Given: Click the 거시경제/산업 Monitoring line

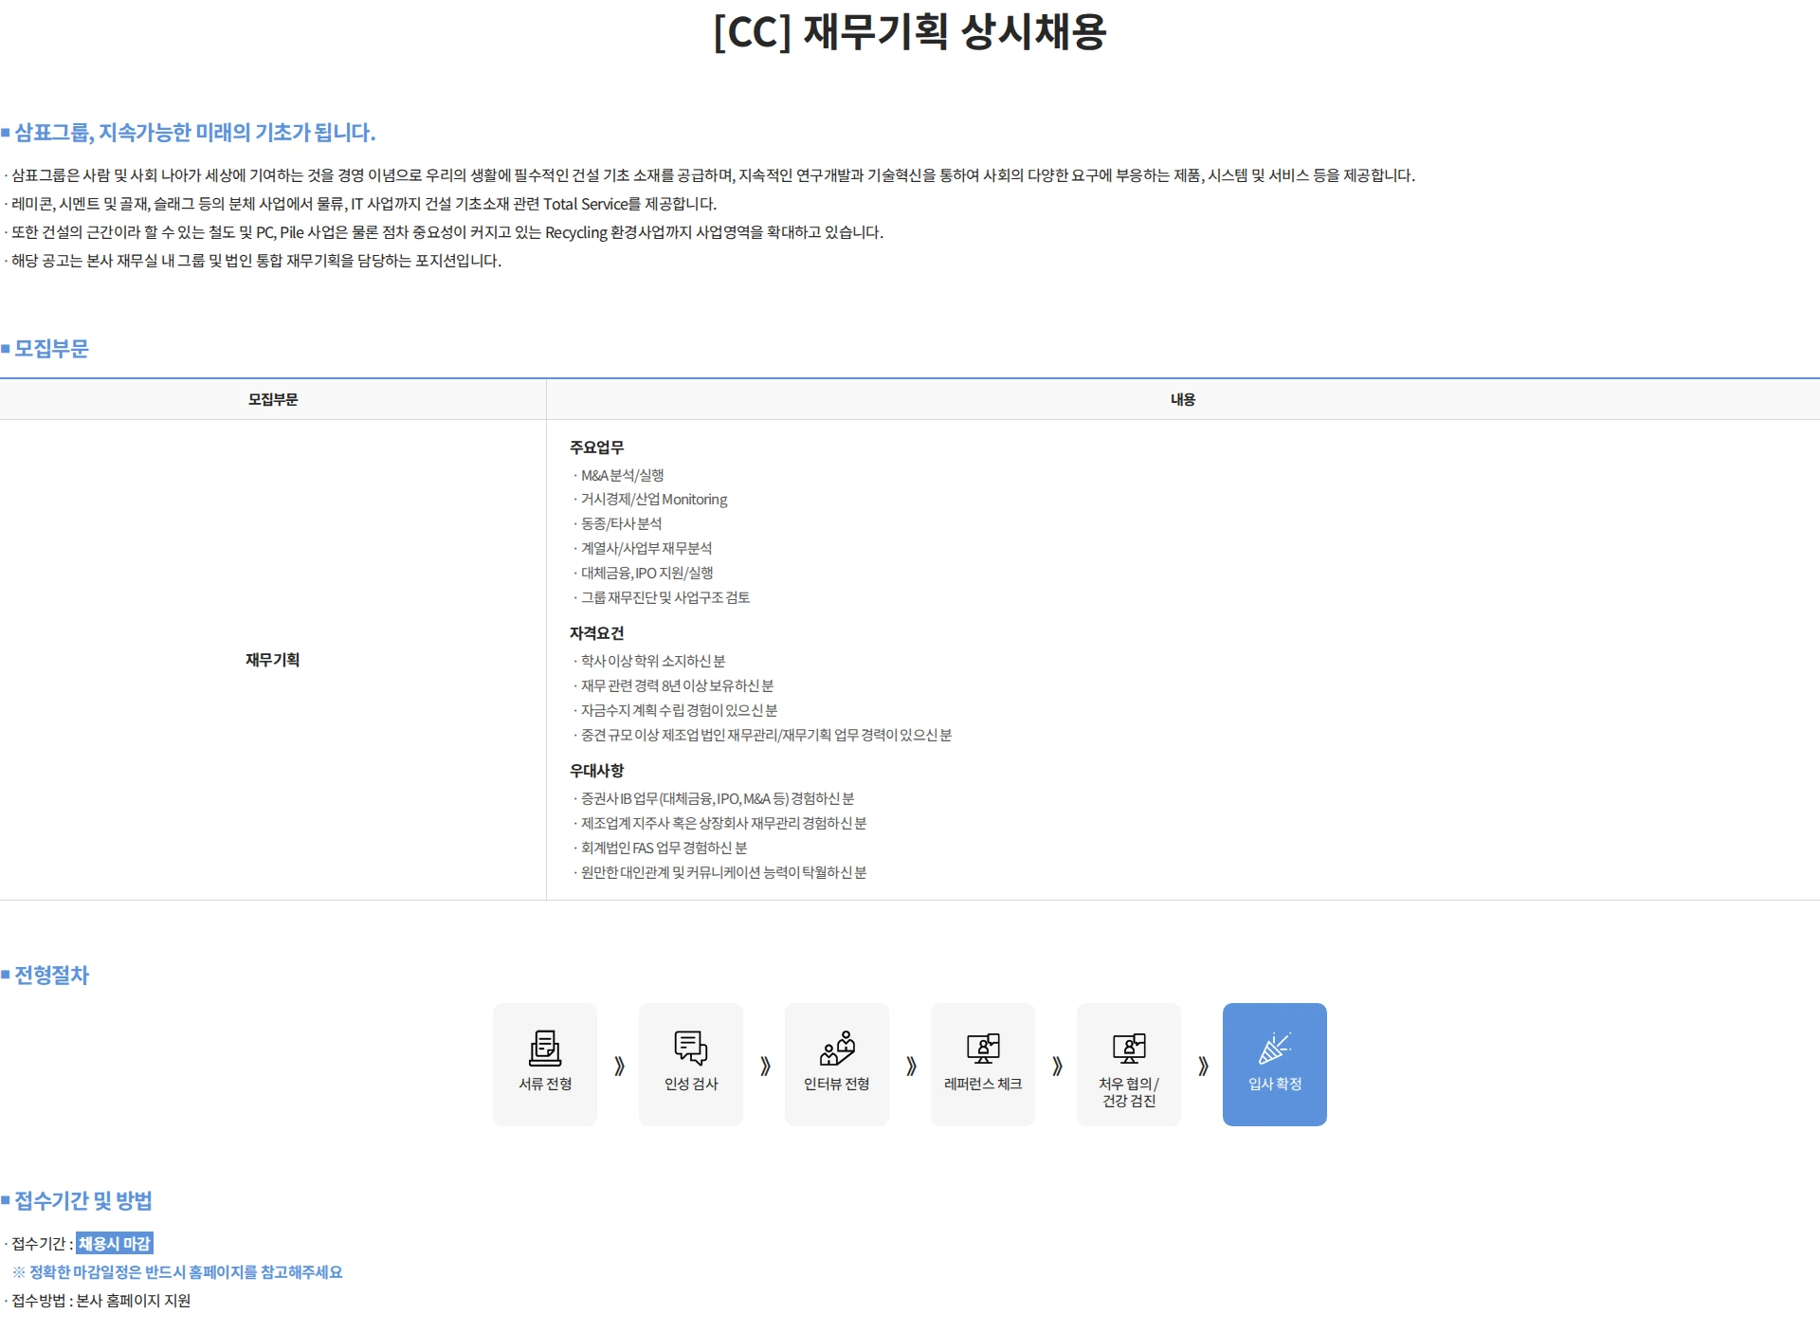Looking at the screenshot, I should (x=650, y=499).
